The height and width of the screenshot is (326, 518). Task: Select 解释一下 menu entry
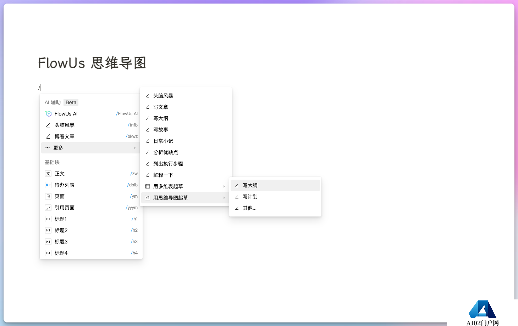click(186, 175)
